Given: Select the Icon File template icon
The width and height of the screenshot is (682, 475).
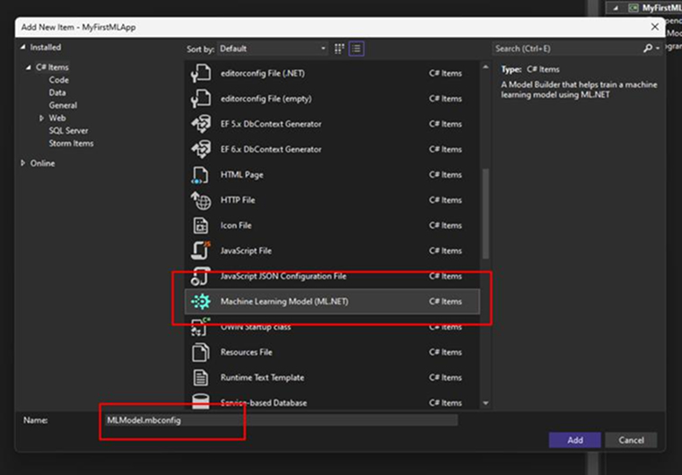Looking at the screenshot, I should pyautogui.click(x=201, y=225).
